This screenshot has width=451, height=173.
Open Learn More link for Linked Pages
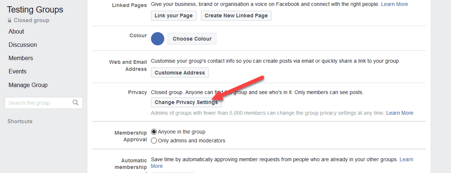394,4
